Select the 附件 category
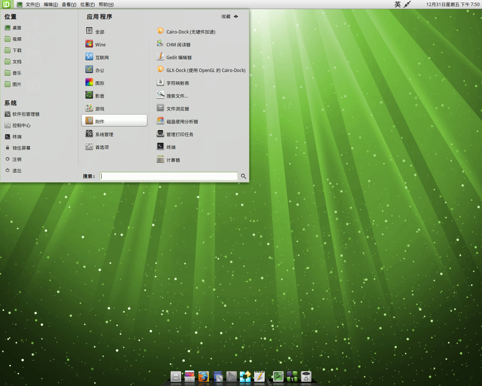Screen dimensions: 482x386 click(x=114, y=121)
